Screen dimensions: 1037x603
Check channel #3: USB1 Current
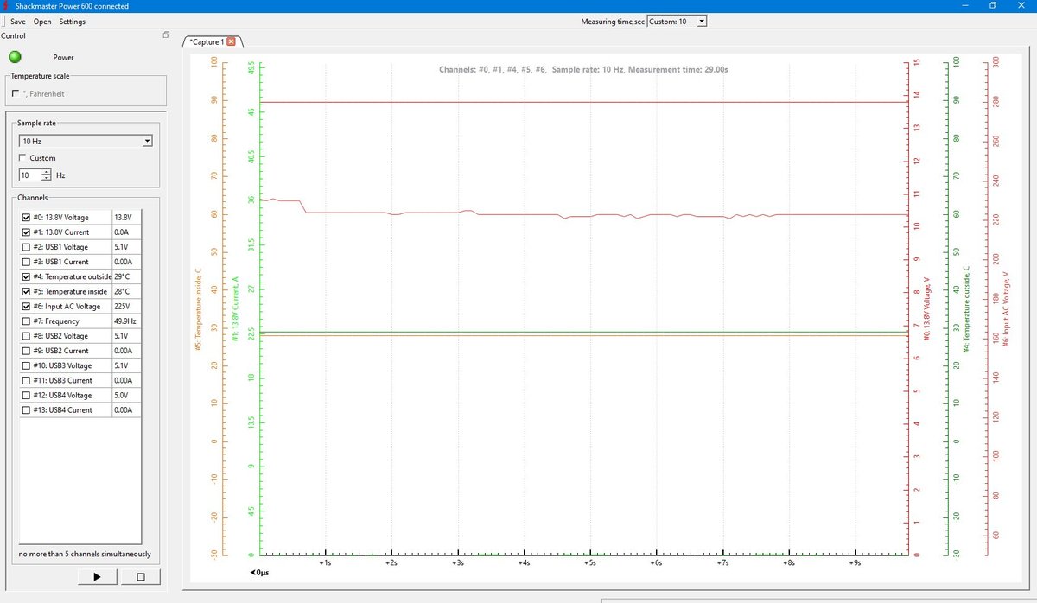[25, 262]
